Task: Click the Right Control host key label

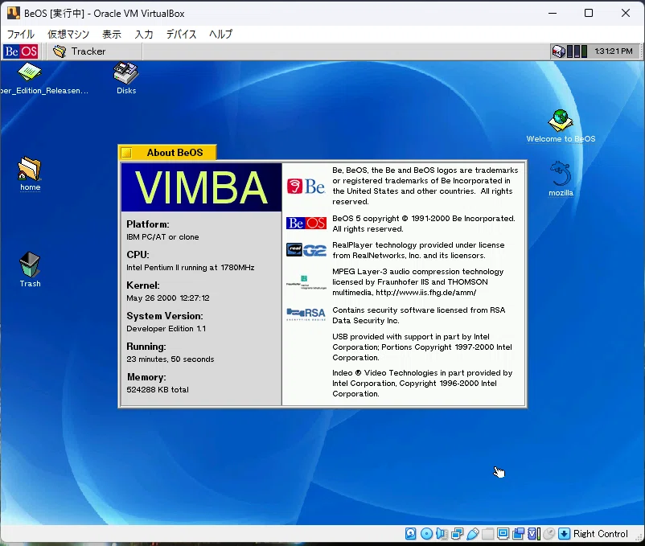Action: tap(601, 534)
